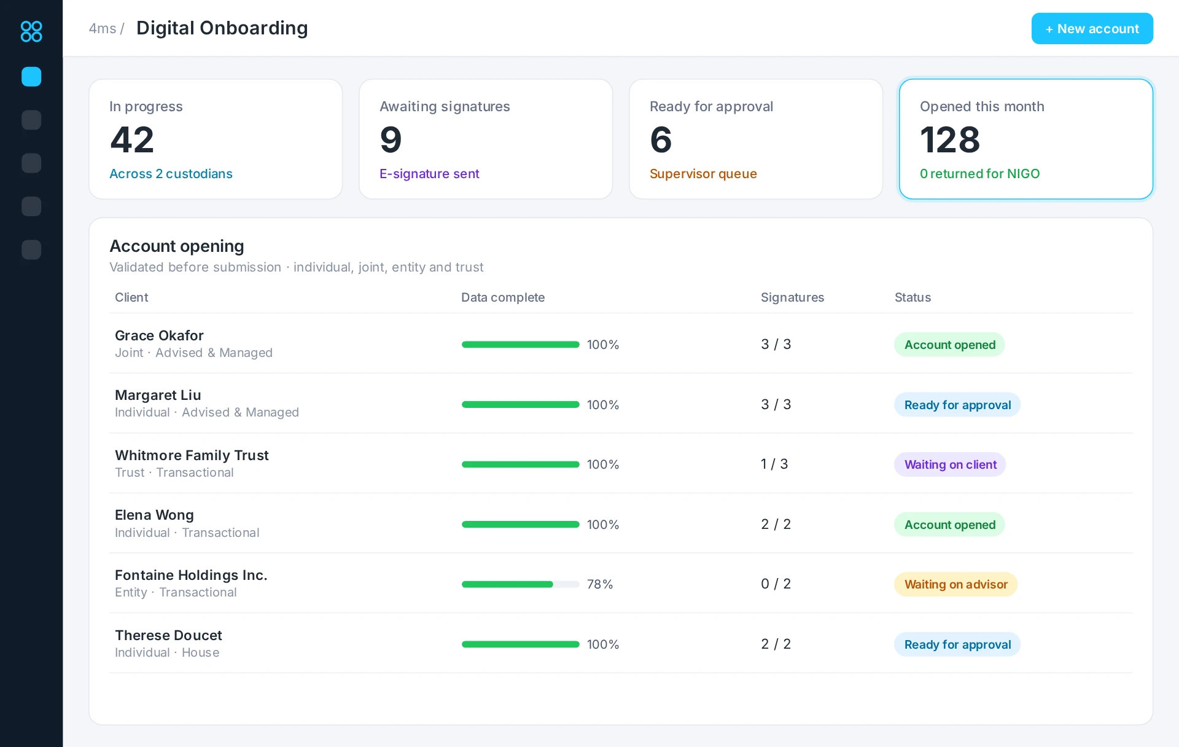1179x747 pixels.
Task: Click the Waiting on advisor status badge
Action: pyautogui.click(x=955, y=584)
